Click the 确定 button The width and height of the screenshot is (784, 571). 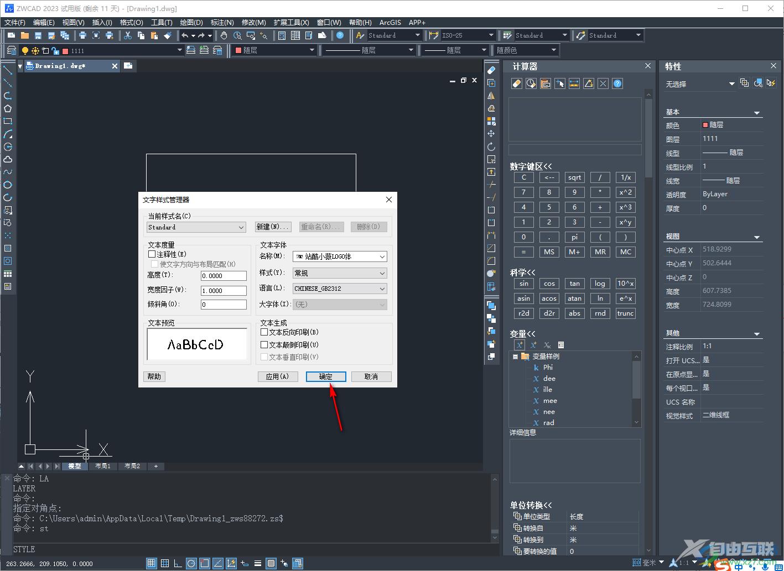326,376
